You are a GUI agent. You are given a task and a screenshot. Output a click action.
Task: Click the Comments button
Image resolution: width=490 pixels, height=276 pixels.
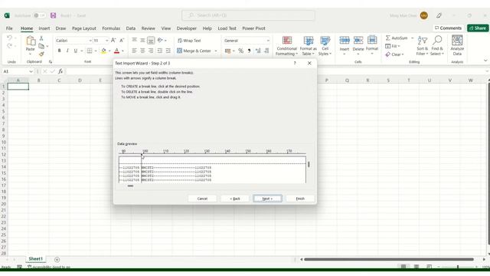coord(448,28)
